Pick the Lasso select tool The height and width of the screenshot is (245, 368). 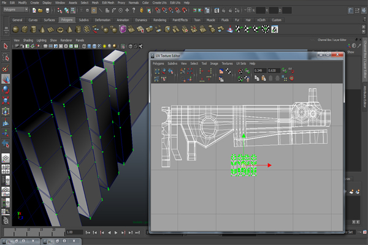[x=6, y=57]
